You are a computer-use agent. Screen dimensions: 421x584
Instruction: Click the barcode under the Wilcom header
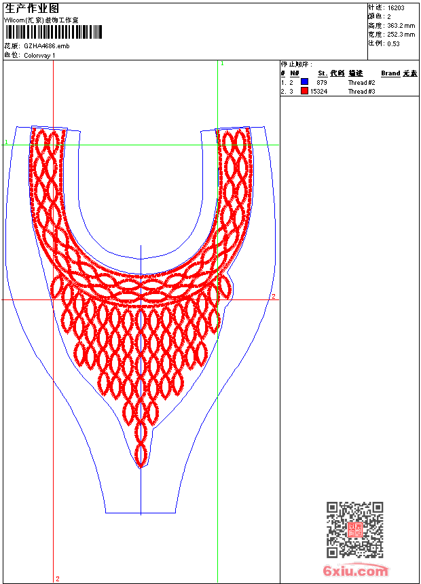coord(54,32)
